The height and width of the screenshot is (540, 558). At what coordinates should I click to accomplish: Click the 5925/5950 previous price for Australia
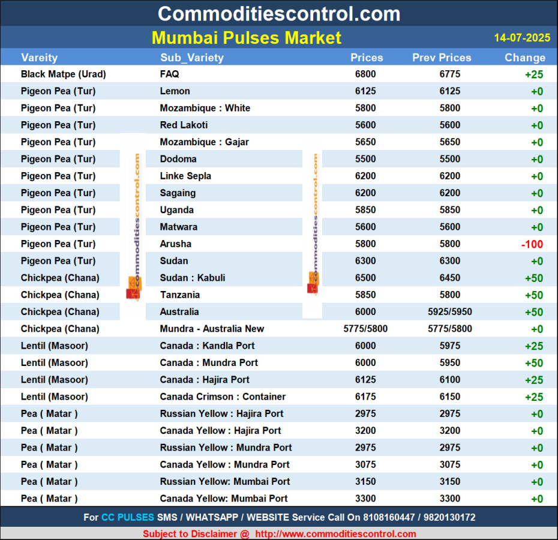449,311
